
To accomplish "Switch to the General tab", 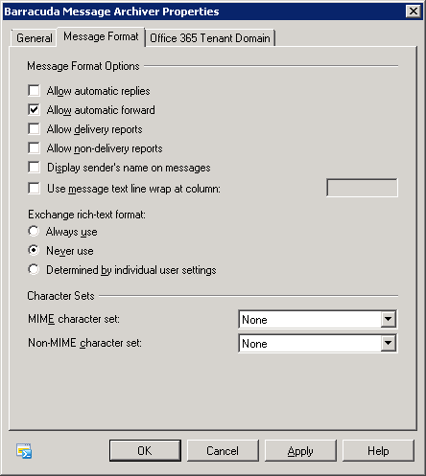I will tap(35, 38).
